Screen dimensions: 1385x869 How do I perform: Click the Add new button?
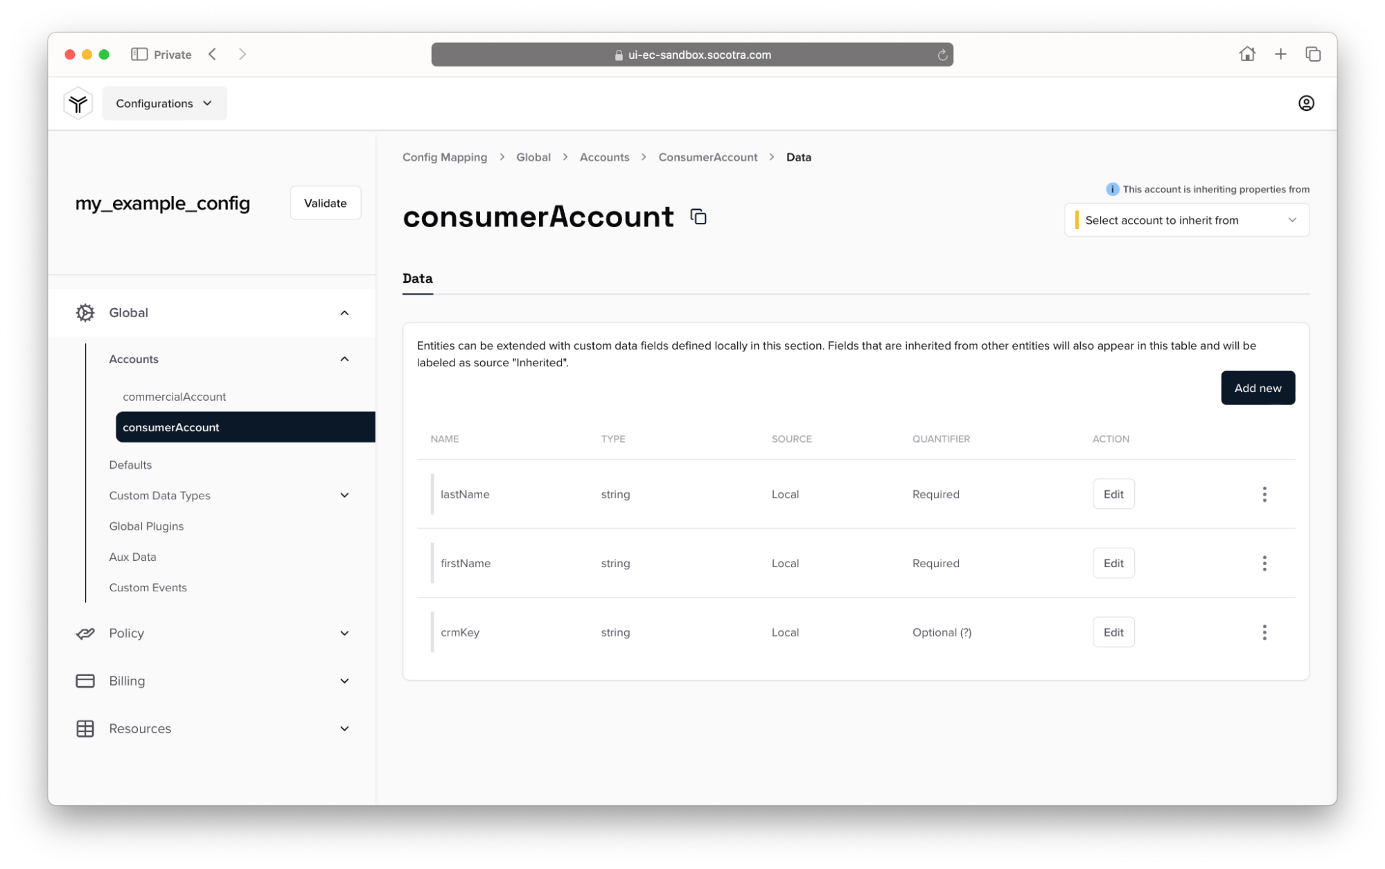(x=1257, y=388)
